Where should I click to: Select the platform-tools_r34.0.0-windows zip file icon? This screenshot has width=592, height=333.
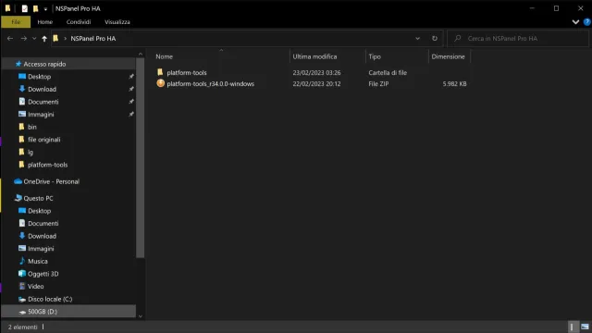point(160,83)
